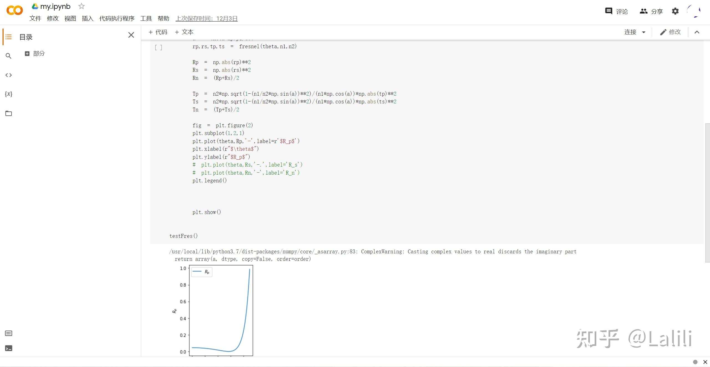Viewport: 710px width, 367px height.
Task: Open the code snippets panel icon
Action: (x=9, y=75)
